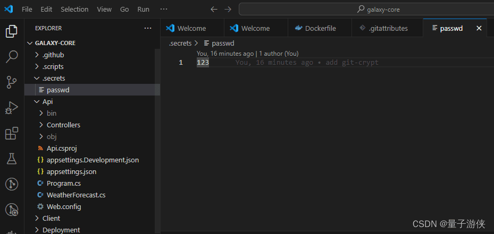The image size is (494, 234).
Task: Click passwd in the breadcrumb
Action: pyautogui.click(x=223, y=44)
